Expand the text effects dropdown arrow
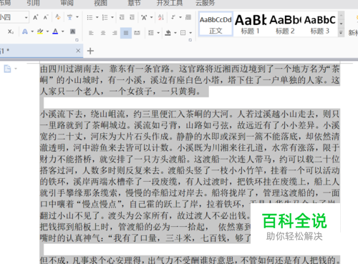Screen dimensions: 358x264 (32, 31)
